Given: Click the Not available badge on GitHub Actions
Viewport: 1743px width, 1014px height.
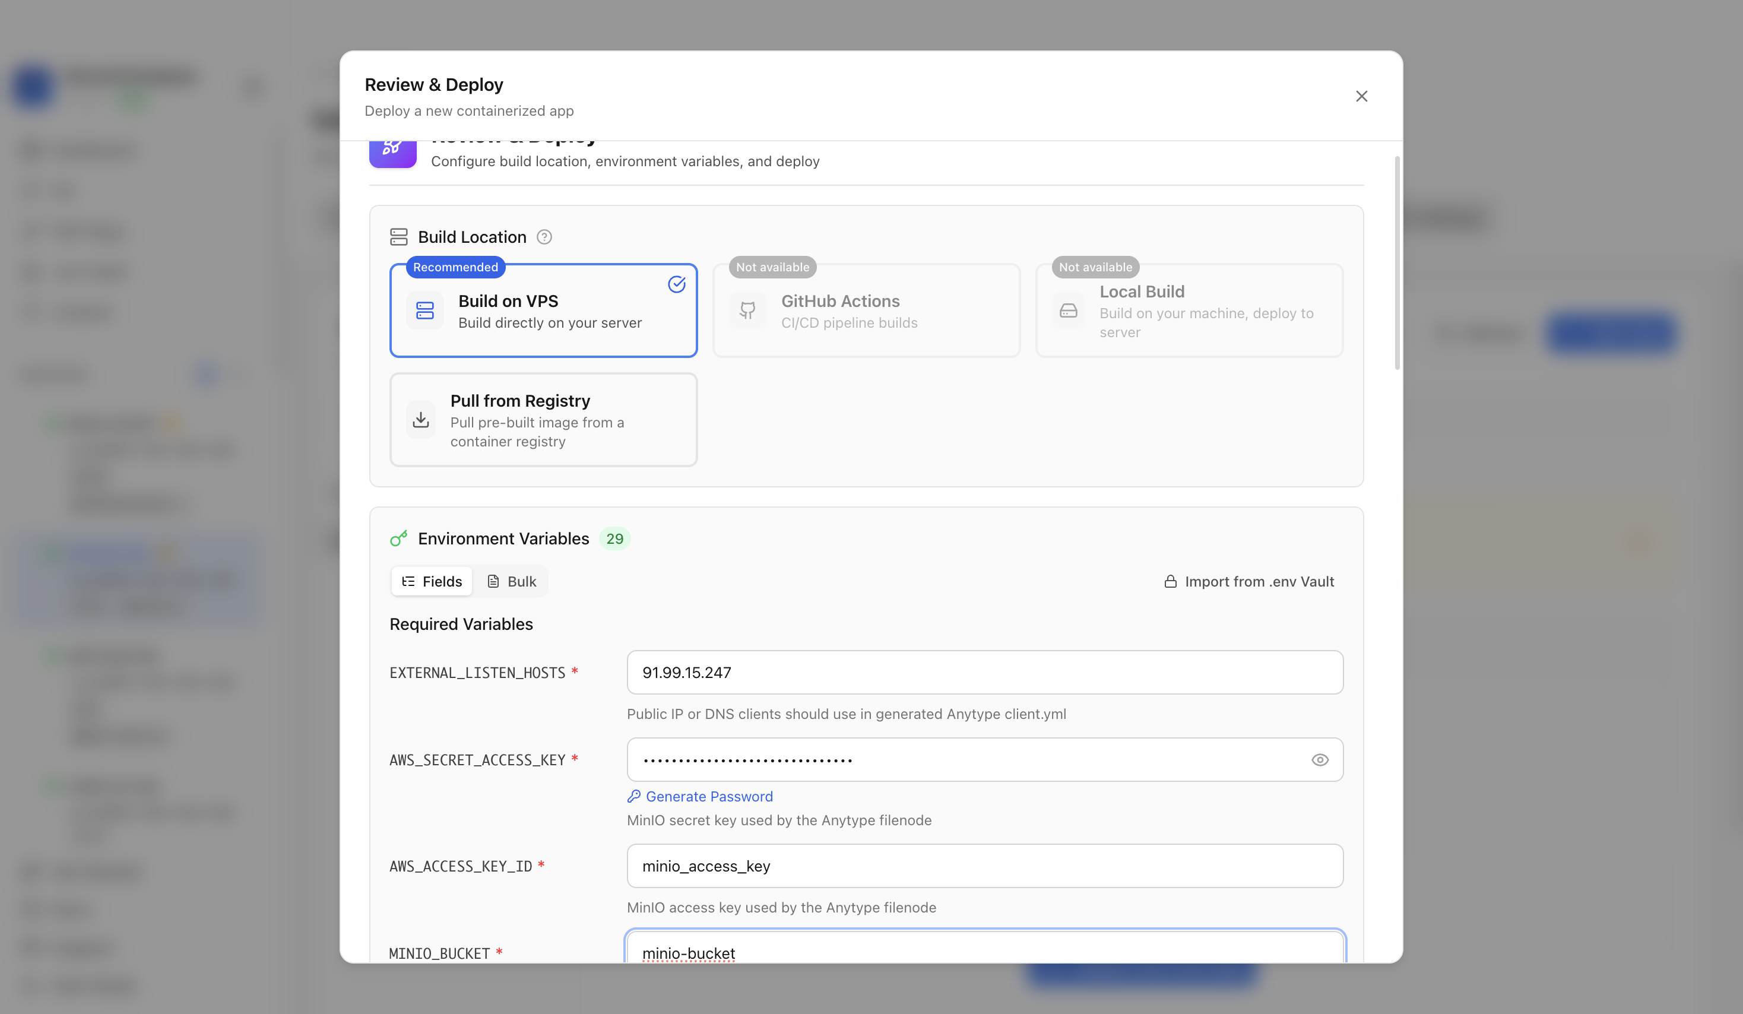Looking at the screenshot, I should [x=772, y=267].
